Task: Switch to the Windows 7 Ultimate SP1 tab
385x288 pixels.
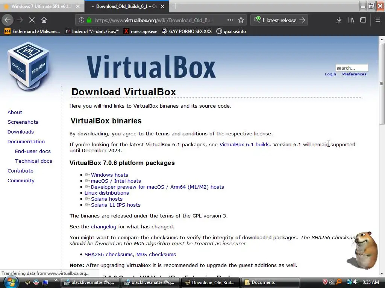Action: pos(42,6)
